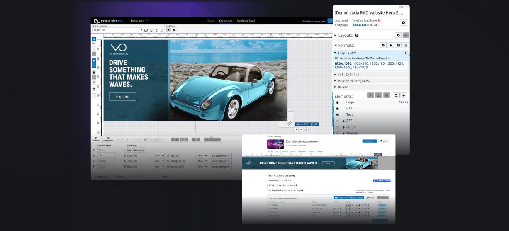Image resolution: width=509 pixels, height=231 pixels.
Task: Click the Layouts help question mark icon
Action: click(x=357, y=36)
